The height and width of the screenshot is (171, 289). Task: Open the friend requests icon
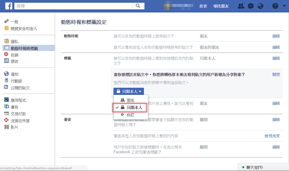click(241, 6)
